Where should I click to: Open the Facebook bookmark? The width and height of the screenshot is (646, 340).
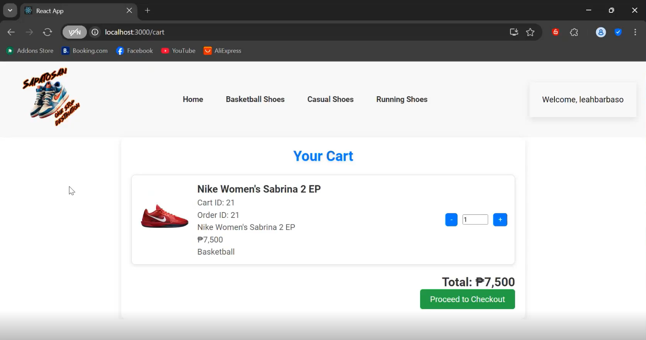click(x=134, y=51)
